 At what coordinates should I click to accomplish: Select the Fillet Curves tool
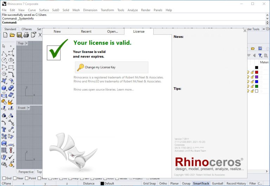point(11,74)
